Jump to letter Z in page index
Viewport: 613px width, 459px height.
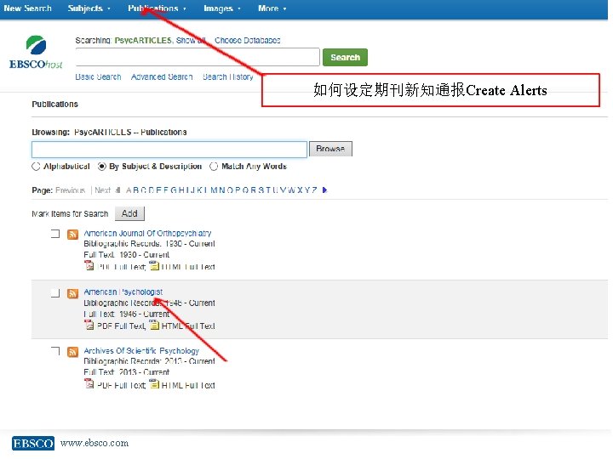314,190
